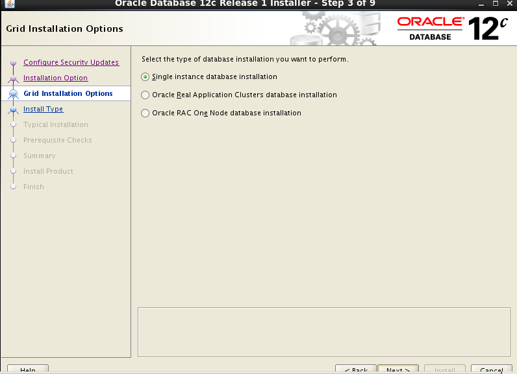Screen dimensions: 517x374
Task: Click the 'Prerequisite Checks' step text
Action: (58, 140)
